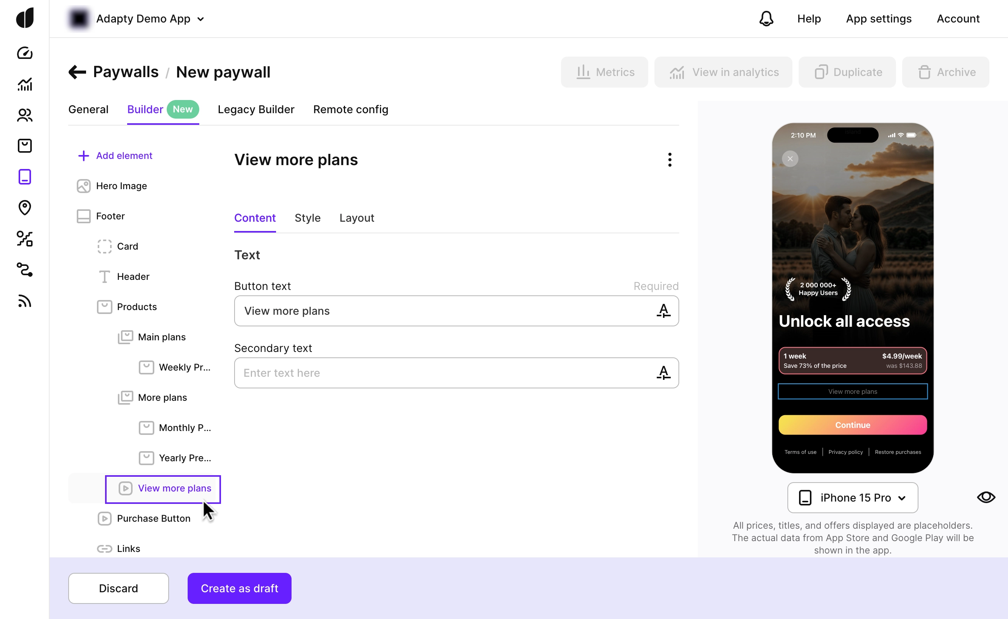Open text formatting for Button text

tap(663, 311)
